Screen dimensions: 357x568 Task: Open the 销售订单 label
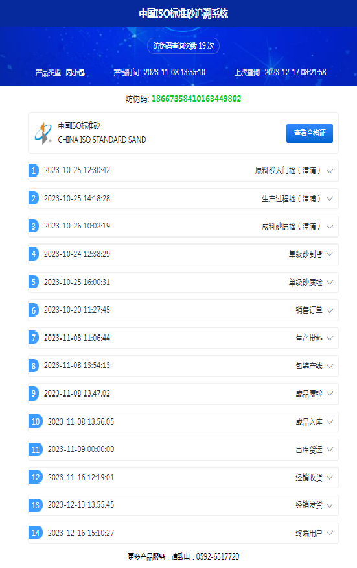tap(309, 310)
